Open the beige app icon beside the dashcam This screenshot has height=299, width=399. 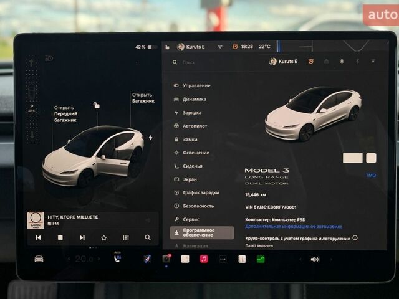pos(185,259)
